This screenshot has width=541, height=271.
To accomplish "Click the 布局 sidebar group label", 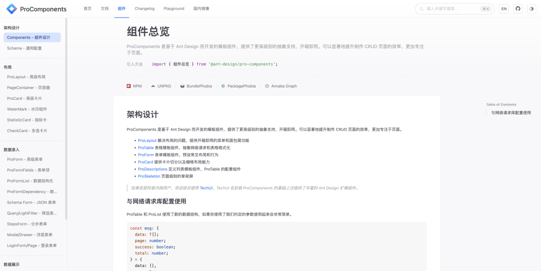I will pos(8,67).
